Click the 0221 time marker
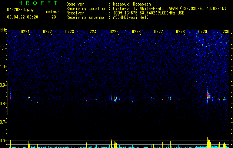 pyautogui.click(x=25, y=32)
